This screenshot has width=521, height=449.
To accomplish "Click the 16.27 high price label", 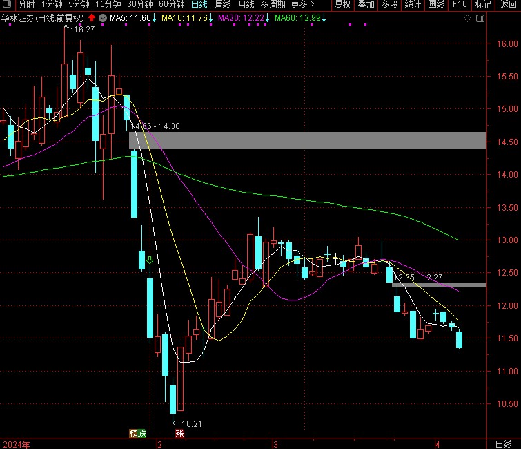I will (84, 30).
